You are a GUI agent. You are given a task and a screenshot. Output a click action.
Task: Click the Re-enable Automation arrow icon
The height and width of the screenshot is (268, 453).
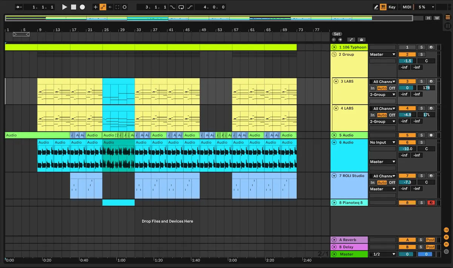pyautogui.click(x=110, y=7)
